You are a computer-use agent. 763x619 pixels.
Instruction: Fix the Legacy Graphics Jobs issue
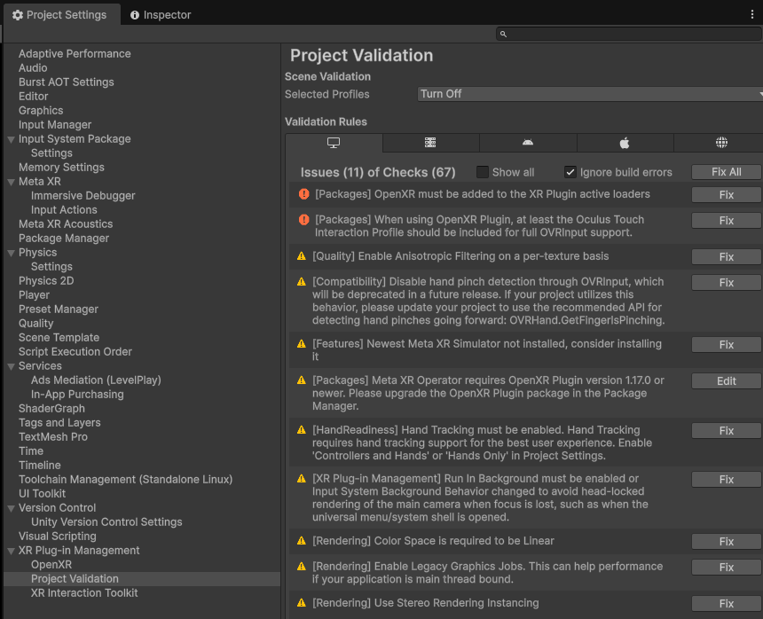pyautogui.click(x=726, y=567)
